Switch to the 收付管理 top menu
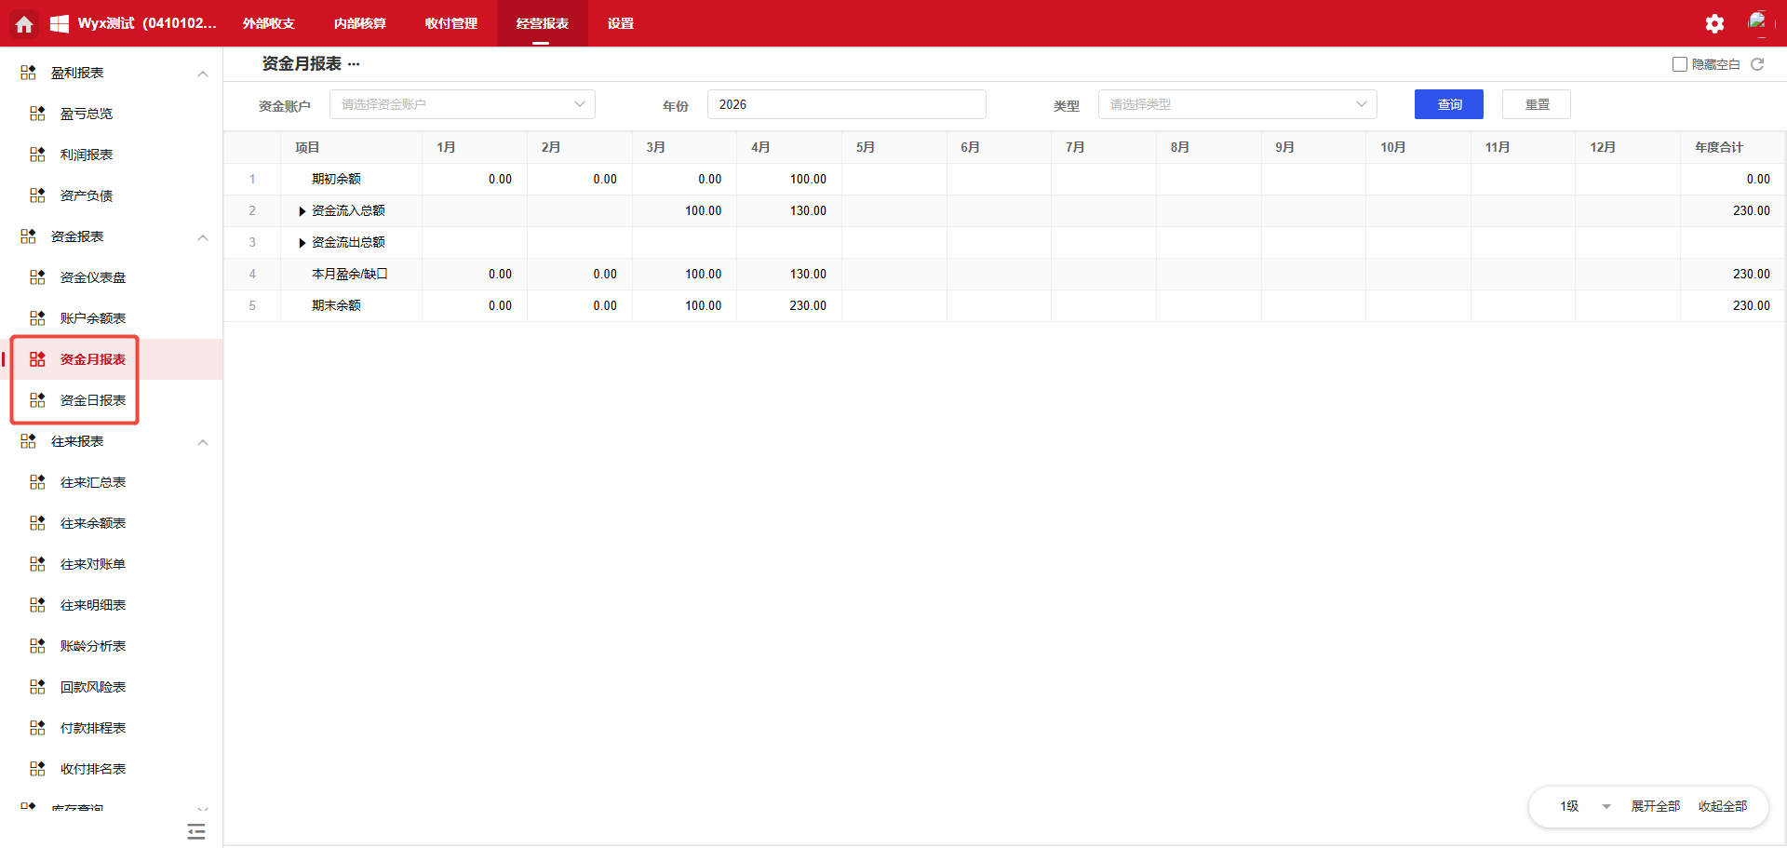This screenshot has height=848, width=1787. click(x=450, y=24)
